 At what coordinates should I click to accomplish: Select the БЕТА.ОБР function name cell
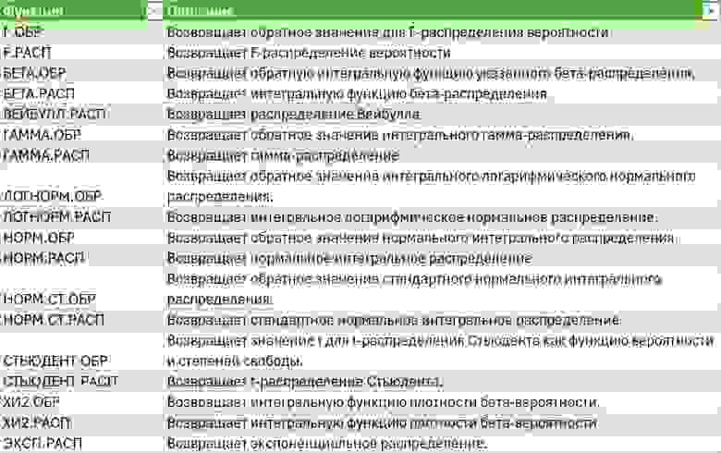point(35,73)
